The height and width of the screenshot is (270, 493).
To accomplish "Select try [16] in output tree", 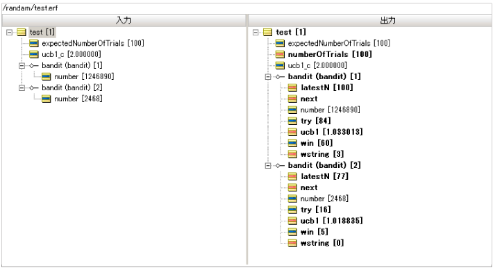I will (316, 210).
